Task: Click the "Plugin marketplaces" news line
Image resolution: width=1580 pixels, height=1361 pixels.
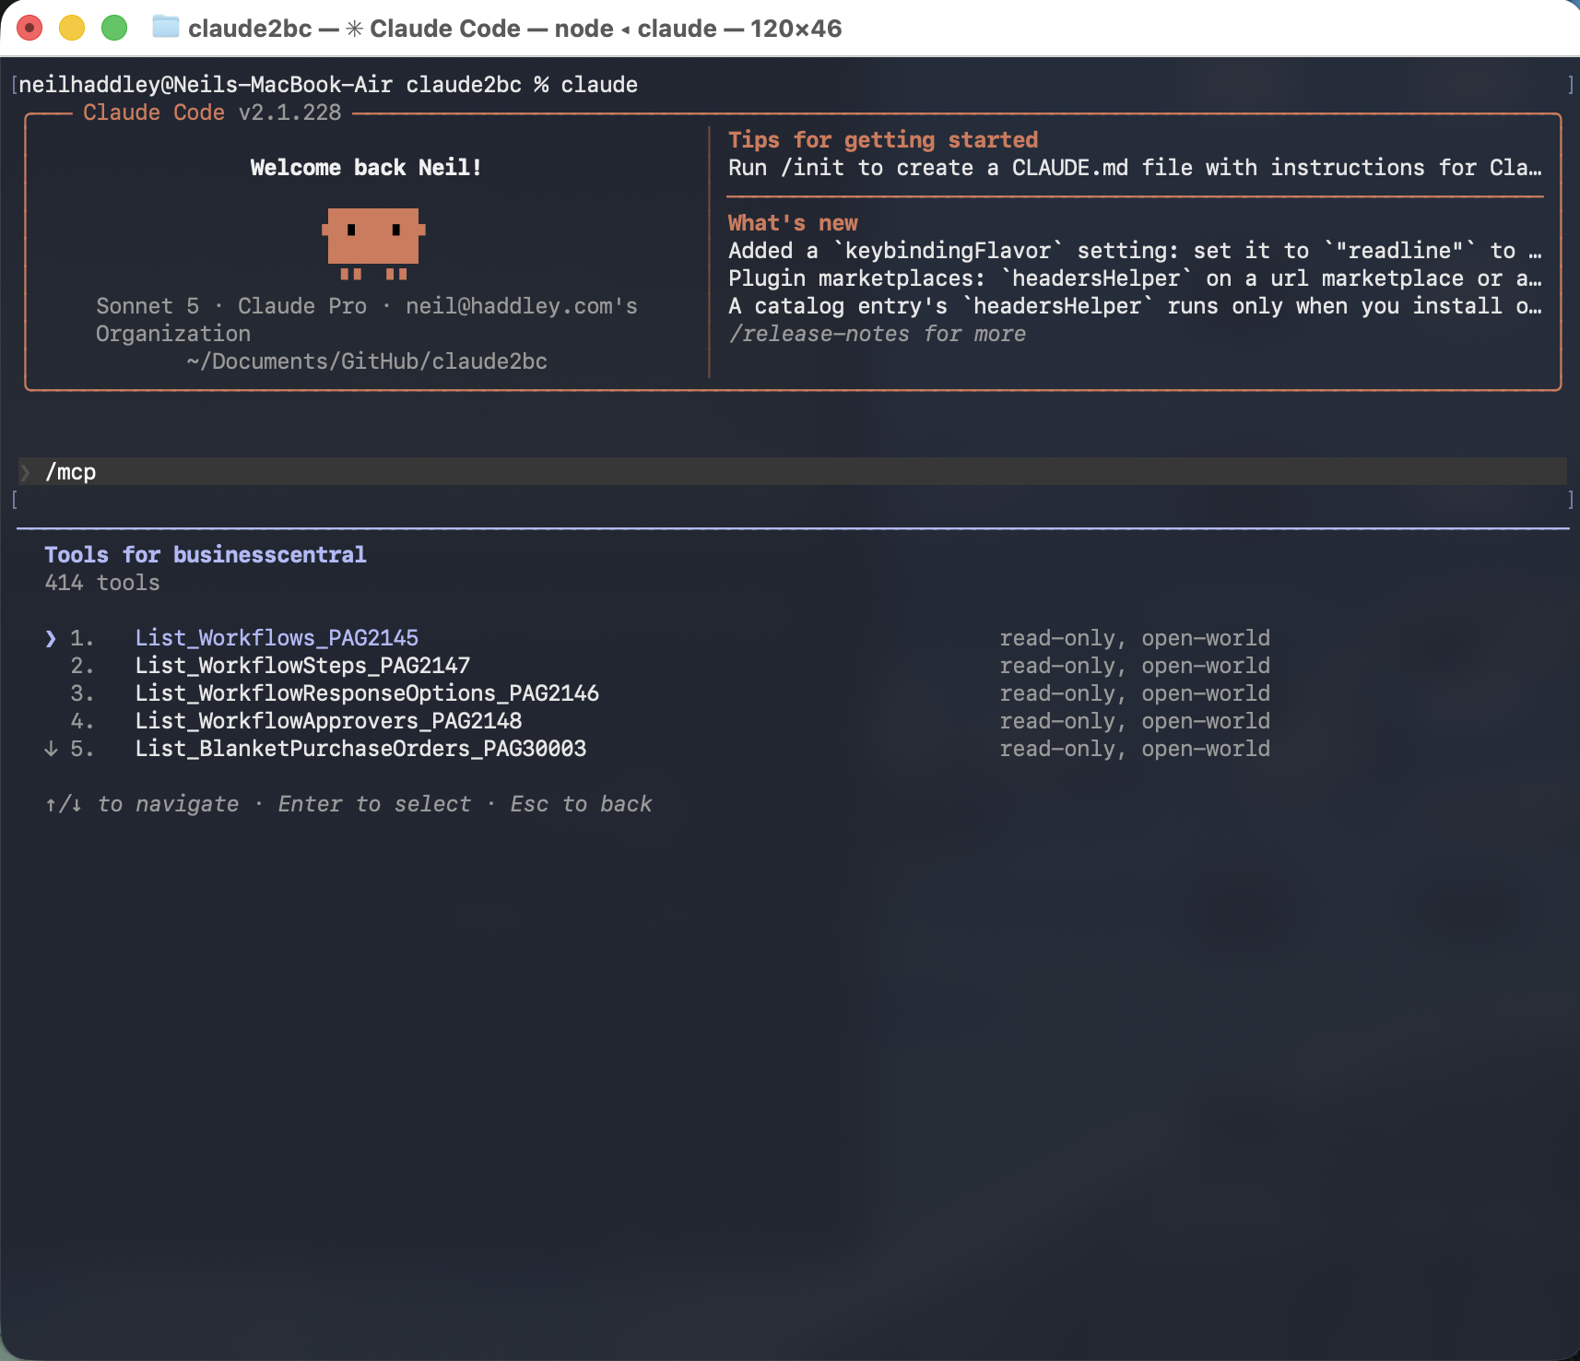Action: (1135, 278)
